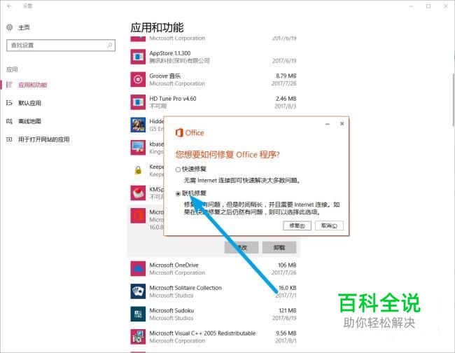
Task: Click the 取消(C) button
Action: [329, 226]
